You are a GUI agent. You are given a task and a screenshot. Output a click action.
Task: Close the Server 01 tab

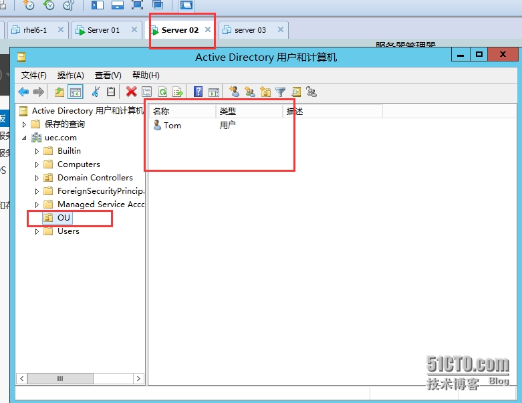click(x=134, y=29)
